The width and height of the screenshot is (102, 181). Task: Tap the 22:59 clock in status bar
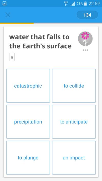click(94, 4)
